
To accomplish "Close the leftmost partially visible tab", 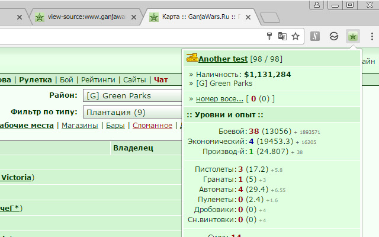I will coord(20,17).
